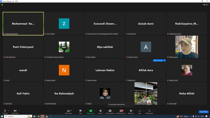
Task: Toggle Show Captions
Action: pyautogui.click(x=110, y=111)
